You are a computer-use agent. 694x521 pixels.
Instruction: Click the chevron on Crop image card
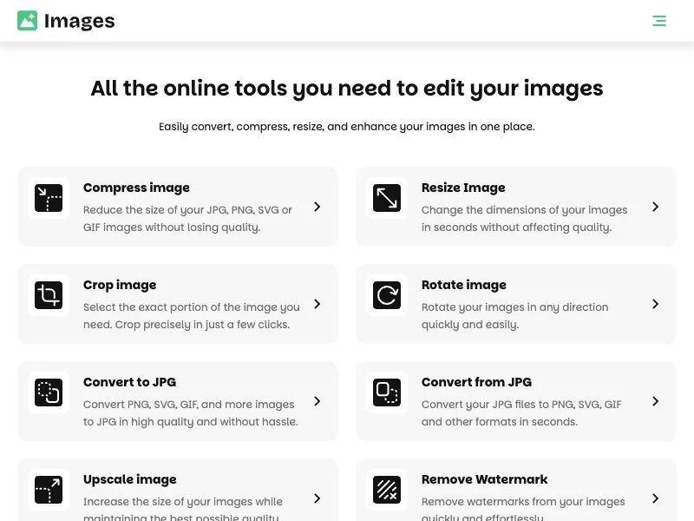[x=317, y=304]
